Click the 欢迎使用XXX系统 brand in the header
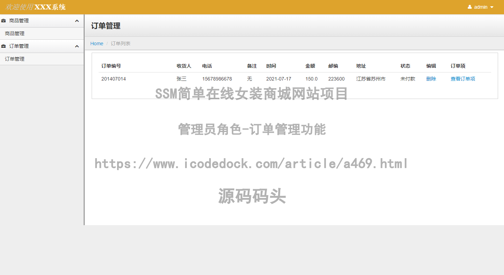The width and height of the screenshot is (504, 275). click(35, 7)
